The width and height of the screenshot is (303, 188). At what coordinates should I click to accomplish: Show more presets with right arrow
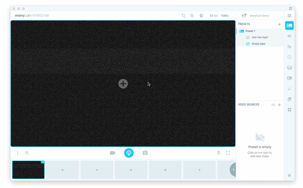coord(233,170)
